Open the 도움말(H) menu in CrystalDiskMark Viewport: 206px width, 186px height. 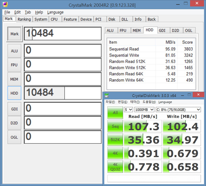pyautogui.click(x=149, y=102)
